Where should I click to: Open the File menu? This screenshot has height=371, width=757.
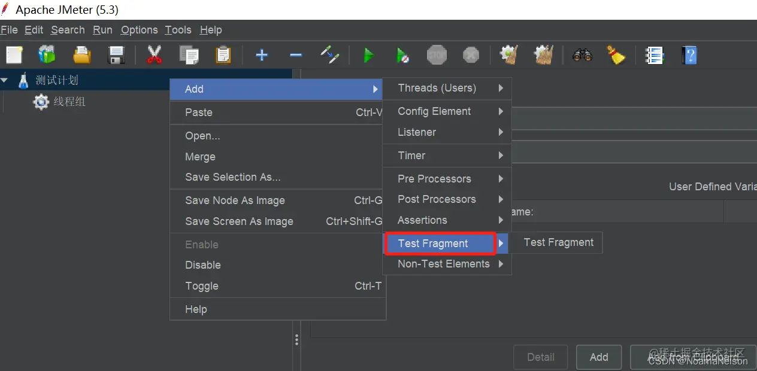(9, 30)
